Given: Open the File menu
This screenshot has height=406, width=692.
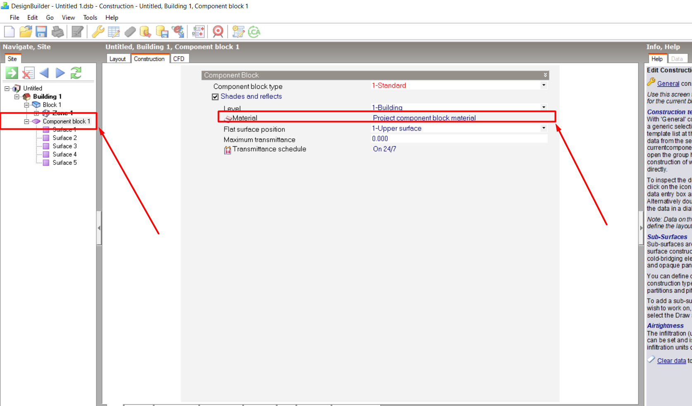Looking at the screenshot, I should click(x=14, y=17).
